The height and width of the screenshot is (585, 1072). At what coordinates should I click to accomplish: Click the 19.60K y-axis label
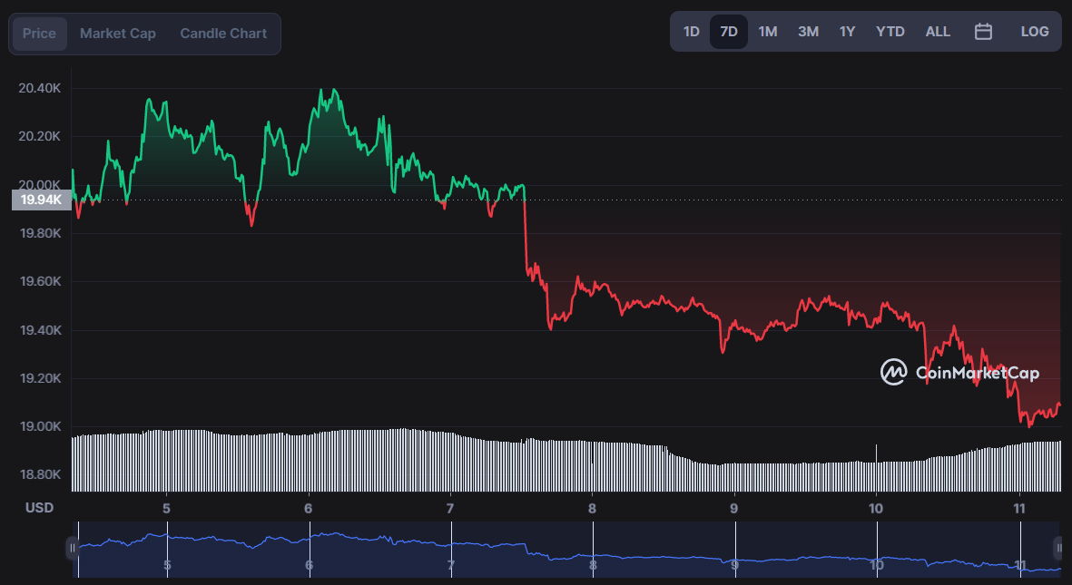click(40, 281)
